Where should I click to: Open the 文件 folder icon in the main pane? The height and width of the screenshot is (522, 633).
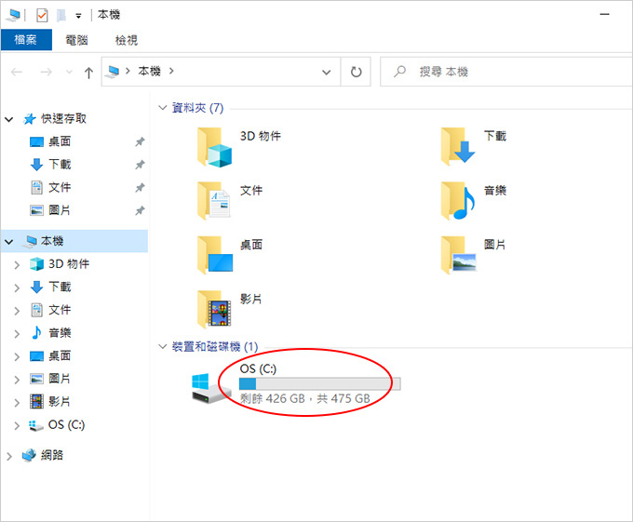214,200
